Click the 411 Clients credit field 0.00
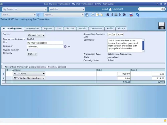 pyautogui.click(x=158, y=74)
